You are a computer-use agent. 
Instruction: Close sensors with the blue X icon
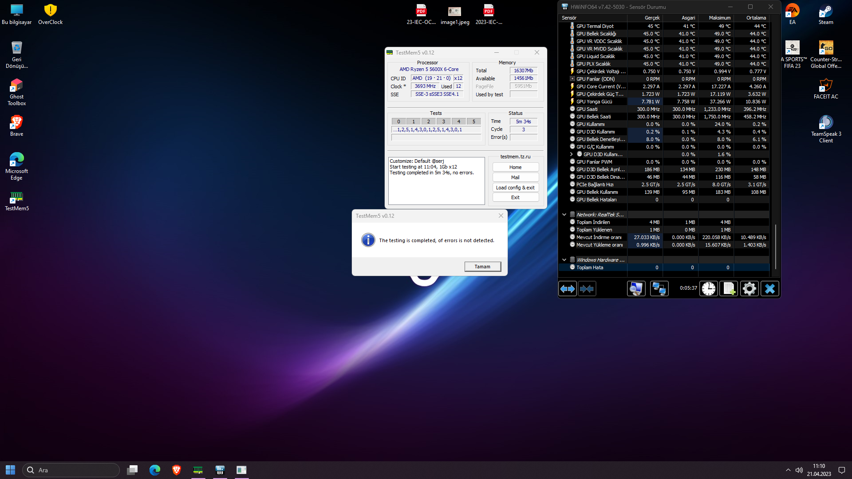(x=770, y=289)
